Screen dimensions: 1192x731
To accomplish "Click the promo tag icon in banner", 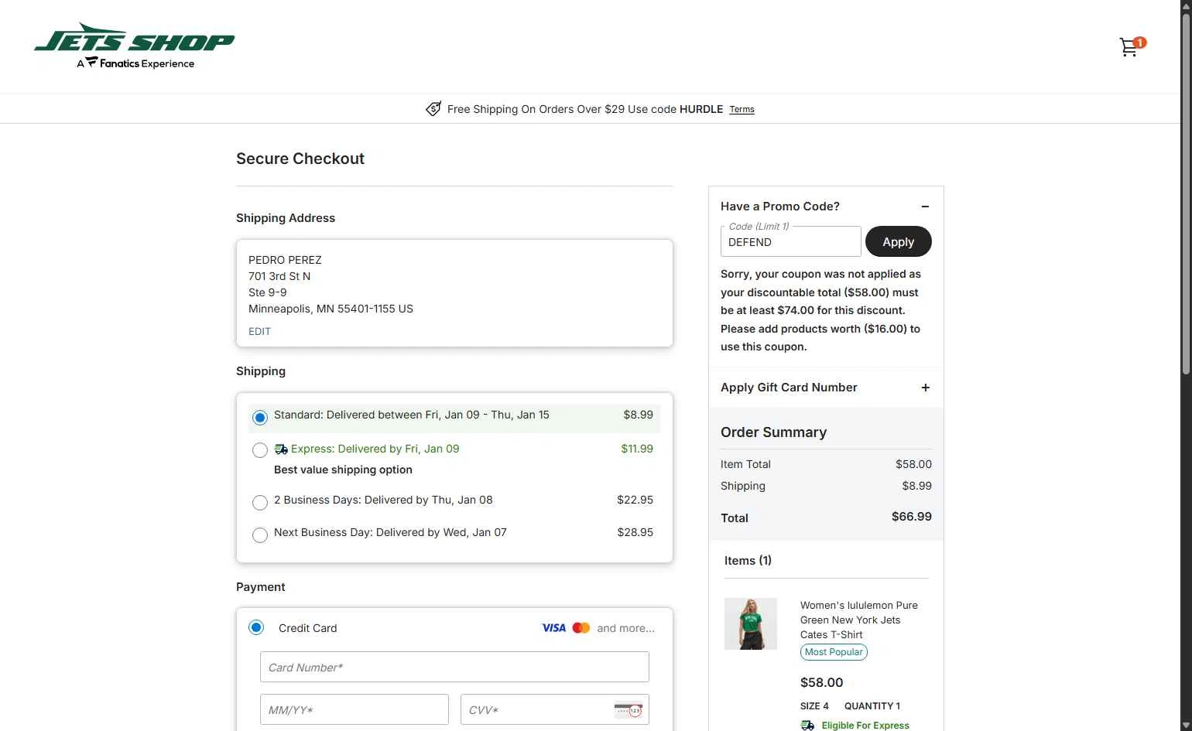I will click(433, 109).
